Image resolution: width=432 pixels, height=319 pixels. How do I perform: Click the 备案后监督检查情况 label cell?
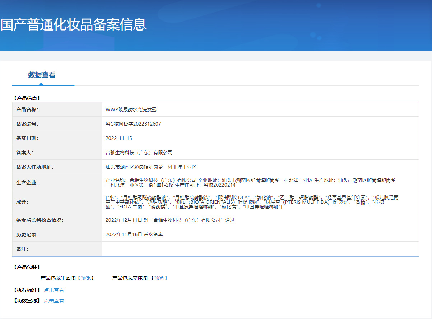57,220
